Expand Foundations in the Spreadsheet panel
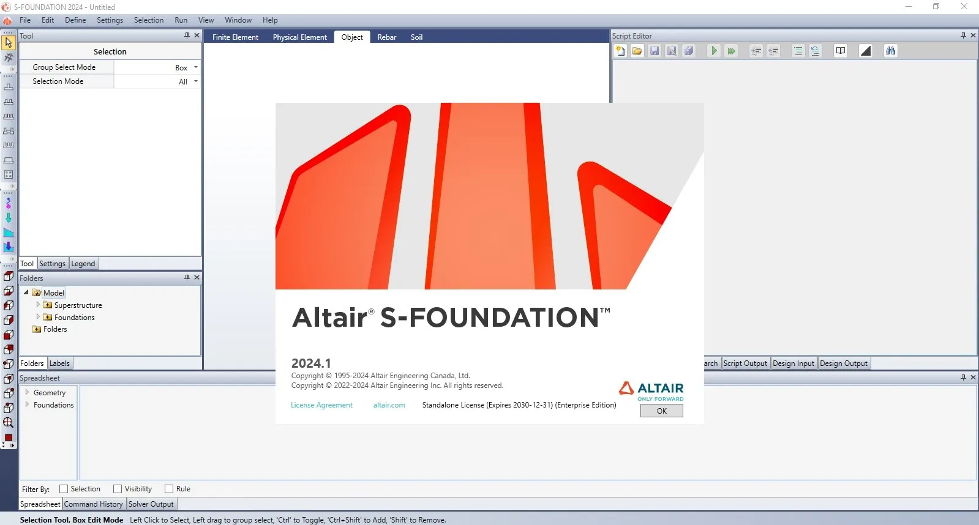 coord(27,404)
